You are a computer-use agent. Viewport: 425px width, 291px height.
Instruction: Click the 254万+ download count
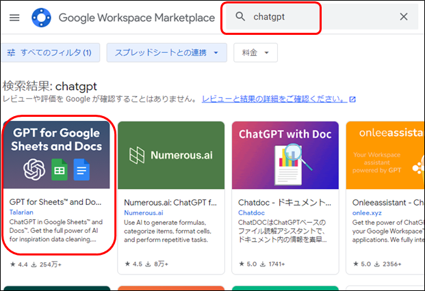51,264
